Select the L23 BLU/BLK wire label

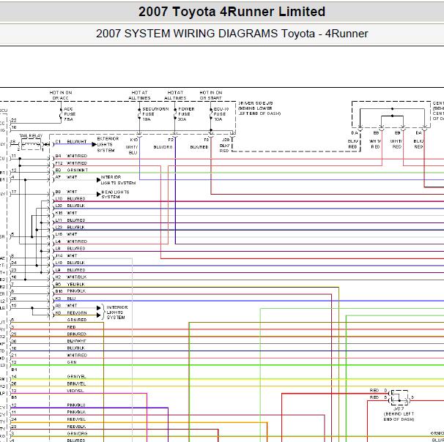70,227
